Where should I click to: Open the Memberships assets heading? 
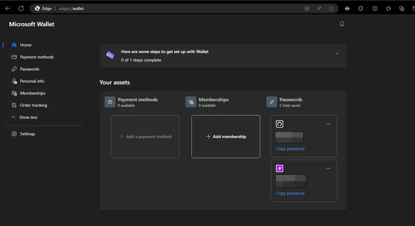coord(214,100)
